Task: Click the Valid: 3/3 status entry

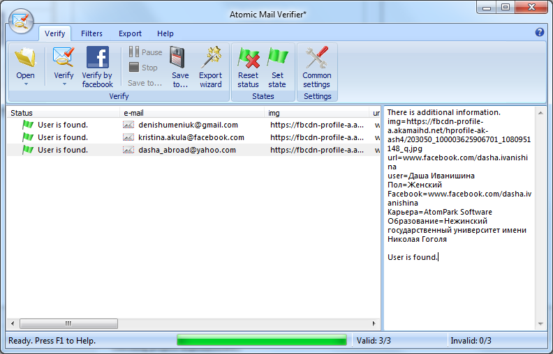Action: (x=374, y=341)
